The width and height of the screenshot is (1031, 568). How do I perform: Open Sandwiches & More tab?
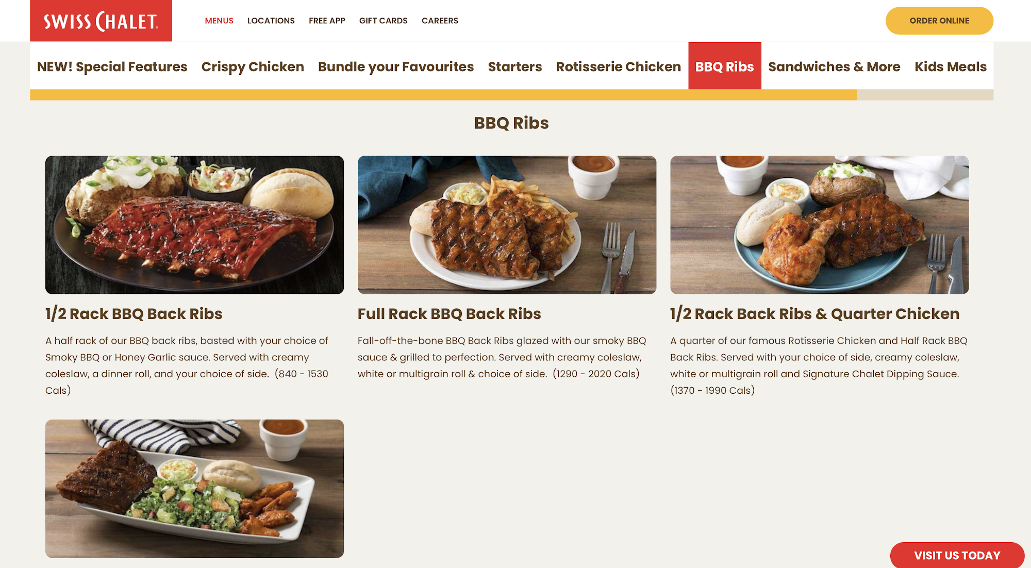[834, 66]
